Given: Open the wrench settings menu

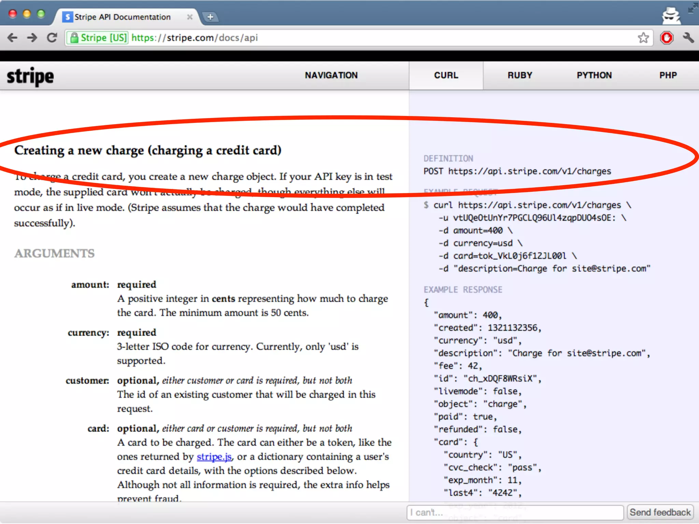Looking at the screenshot, I should (688, 38).
